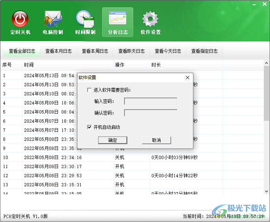Open the 时间限制 clock icon
This screenshot has height=222, width=270.
click(85, 23)
